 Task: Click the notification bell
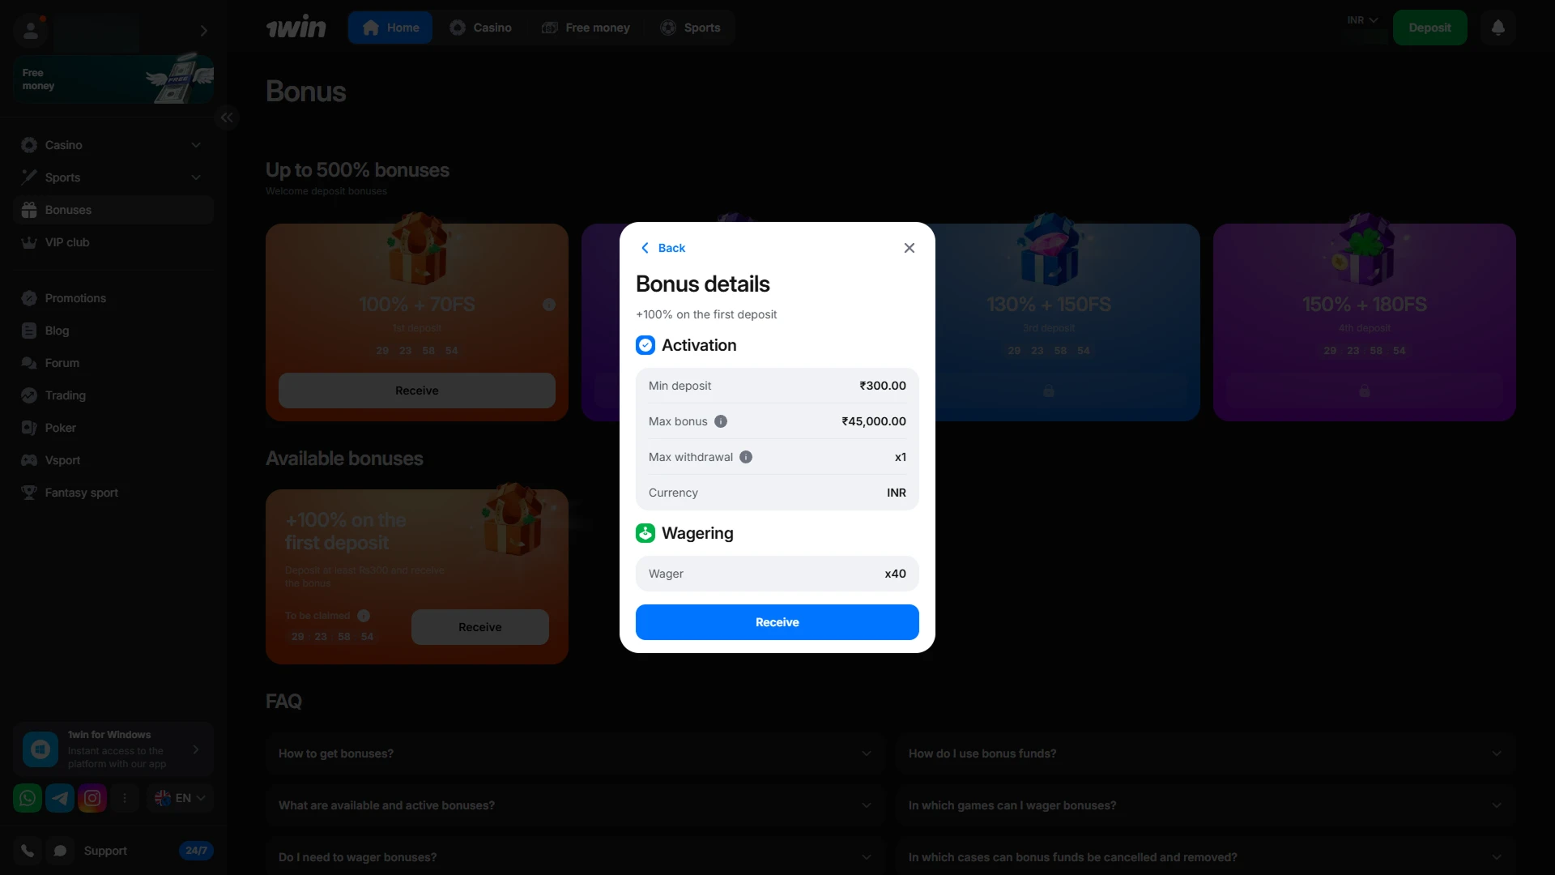[x=1497, y=27]
